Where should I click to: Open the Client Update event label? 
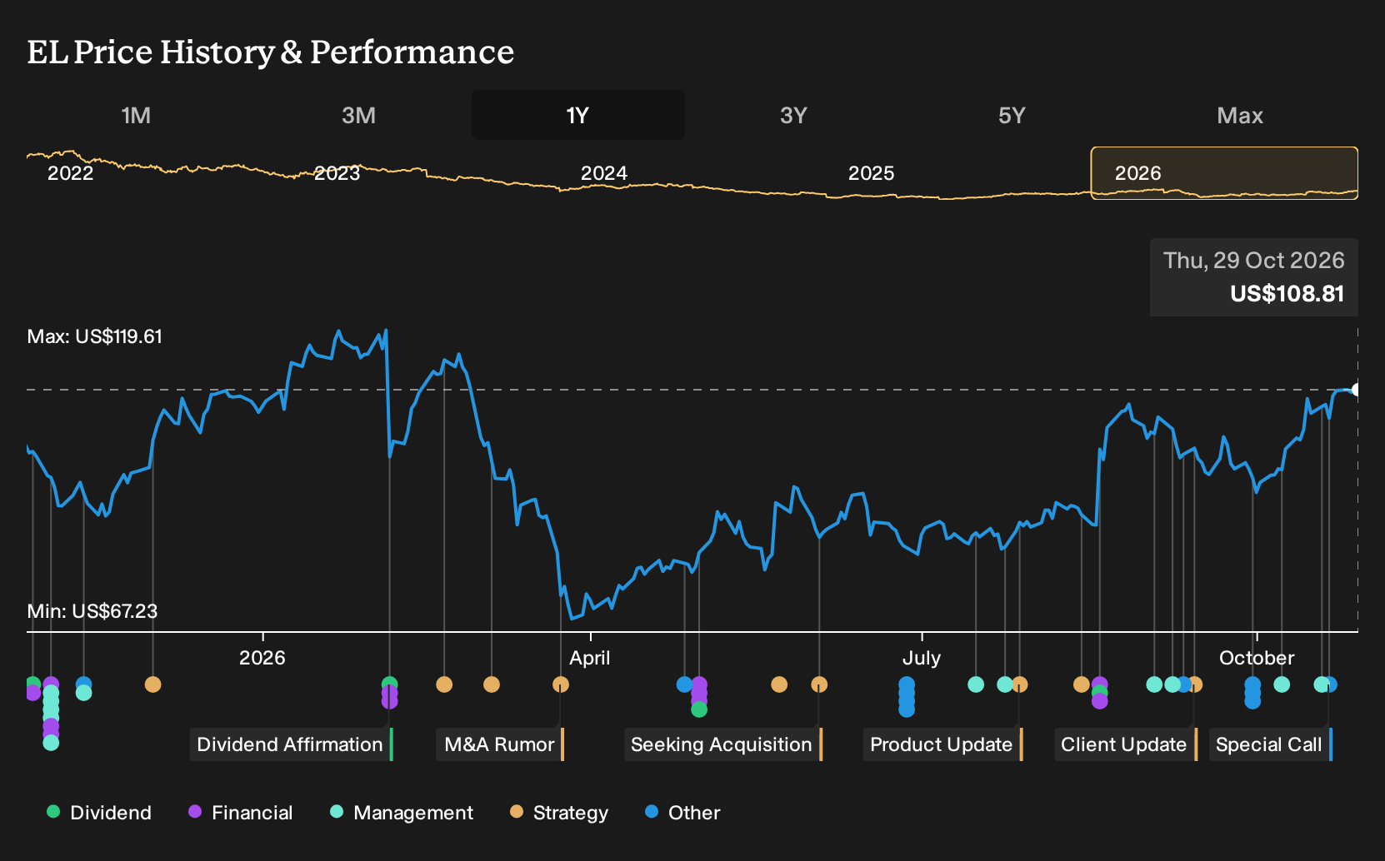click(x=1125, y=744)
